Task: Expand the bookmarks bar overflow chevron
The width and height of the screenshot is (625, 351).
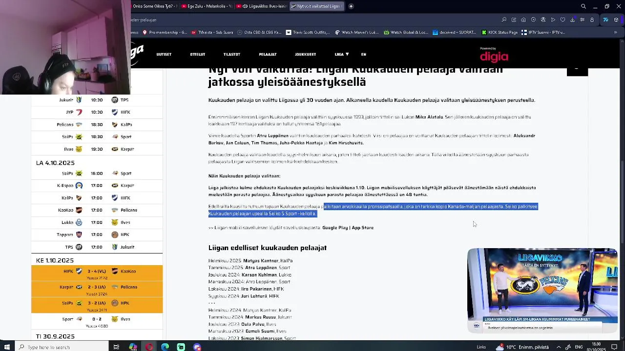Action: pos(615,33)
